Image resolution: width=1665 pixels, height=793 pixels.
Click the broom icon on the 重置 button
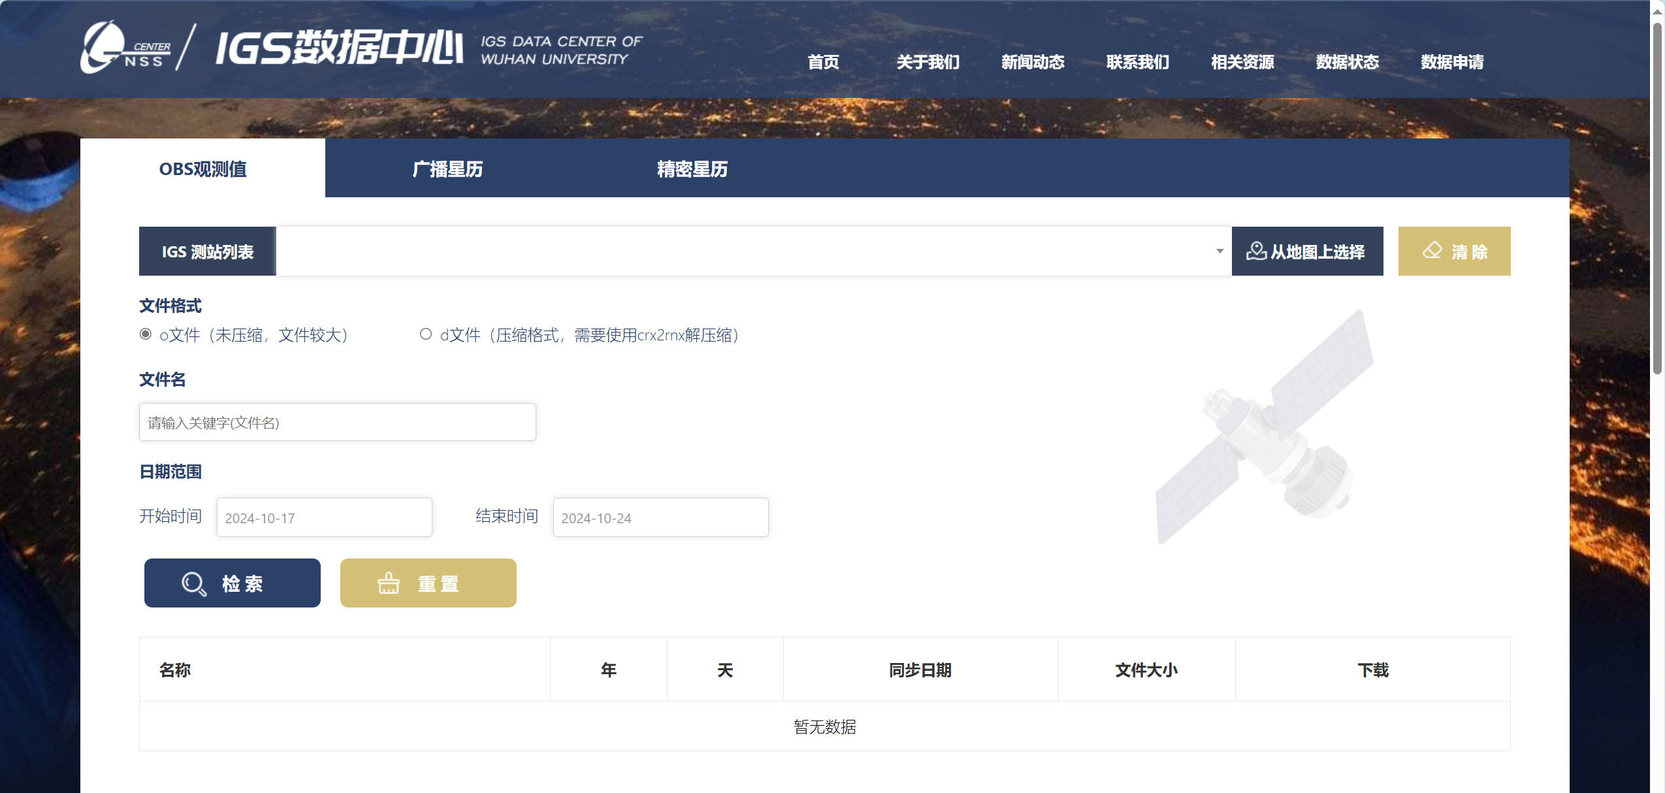point(389,583)
